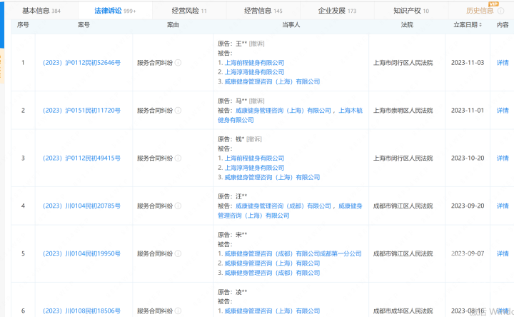Click the 案由 column header
This screenshot has height=317, width=514.
click(x=173, y=25)
